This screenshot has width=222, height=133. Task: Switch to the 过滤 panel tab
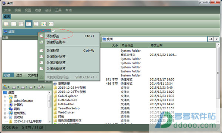[x=19, y=75]
